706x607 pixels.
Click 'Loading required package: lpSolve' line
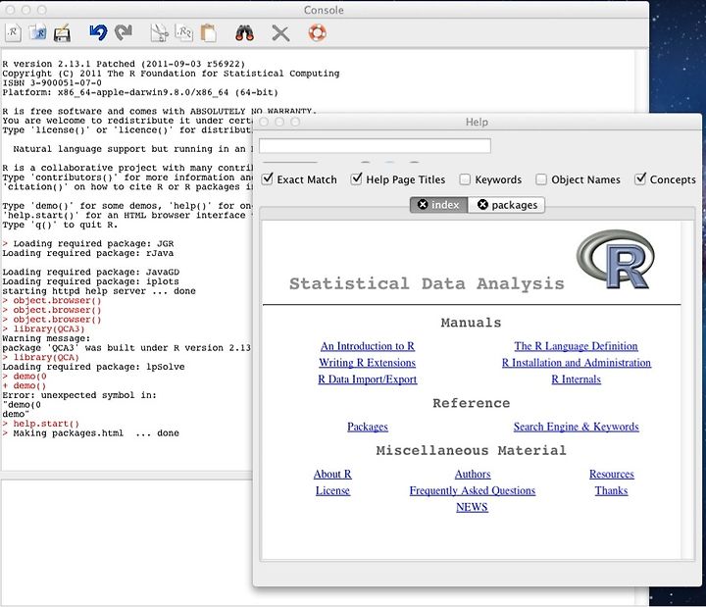click(93, 367)
